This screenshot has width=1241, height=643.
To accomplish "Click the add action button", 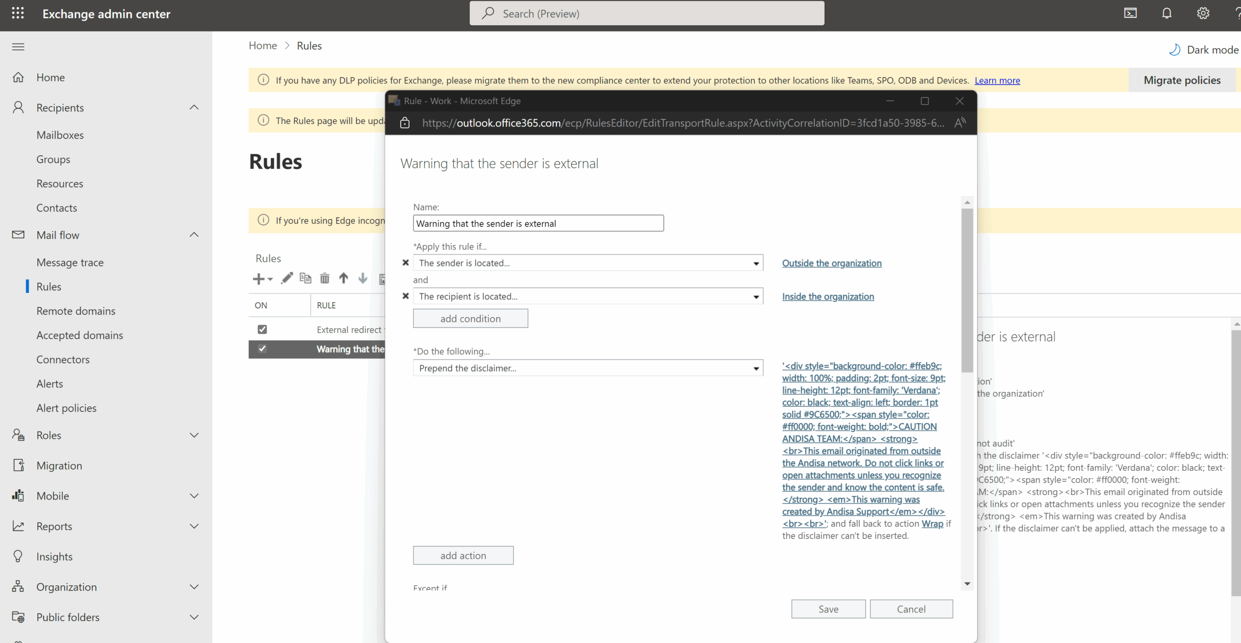I will [463, 555].
